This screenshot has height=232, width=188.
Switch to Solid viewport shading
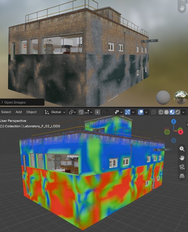[x=166, y=112]
